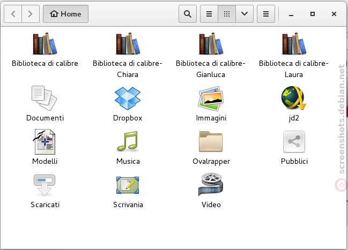Select the Ovalrapper folder icon
This screenshot has width=348, height=250.
point(211,141)
